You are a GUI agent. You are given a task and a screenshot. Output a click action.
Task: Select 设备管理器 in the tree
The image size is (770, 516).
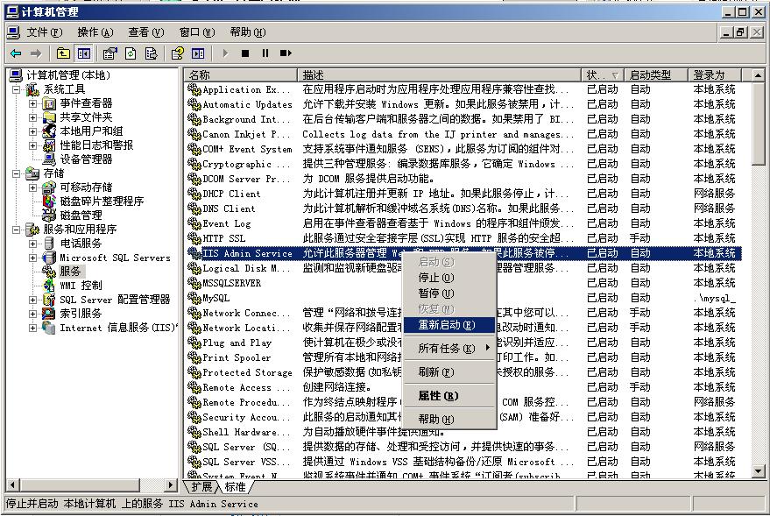(x=86, y=159)
